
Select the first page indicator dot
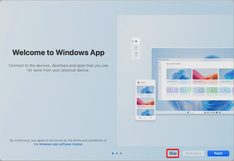point(113,153)
